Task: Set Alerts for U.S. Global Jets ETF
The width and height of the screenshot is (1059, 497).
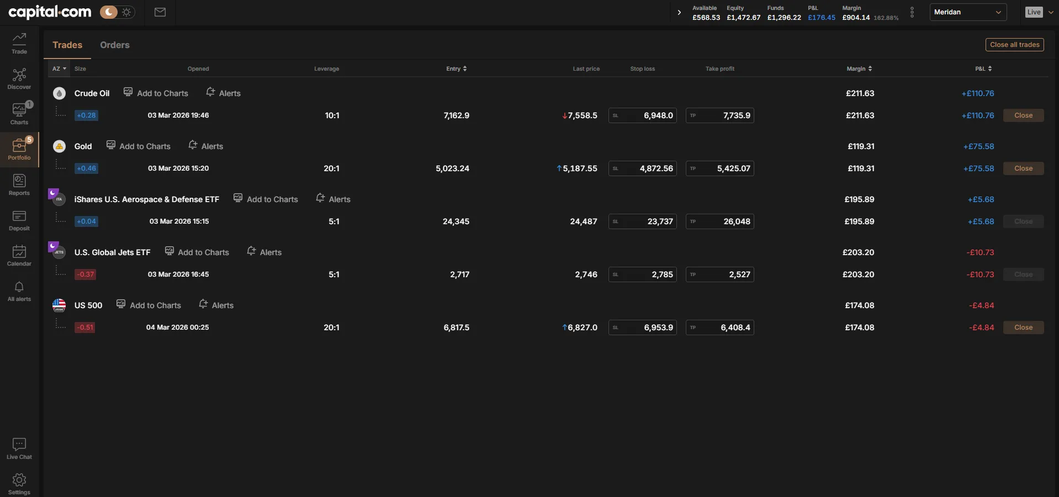Action: point(264,252)
